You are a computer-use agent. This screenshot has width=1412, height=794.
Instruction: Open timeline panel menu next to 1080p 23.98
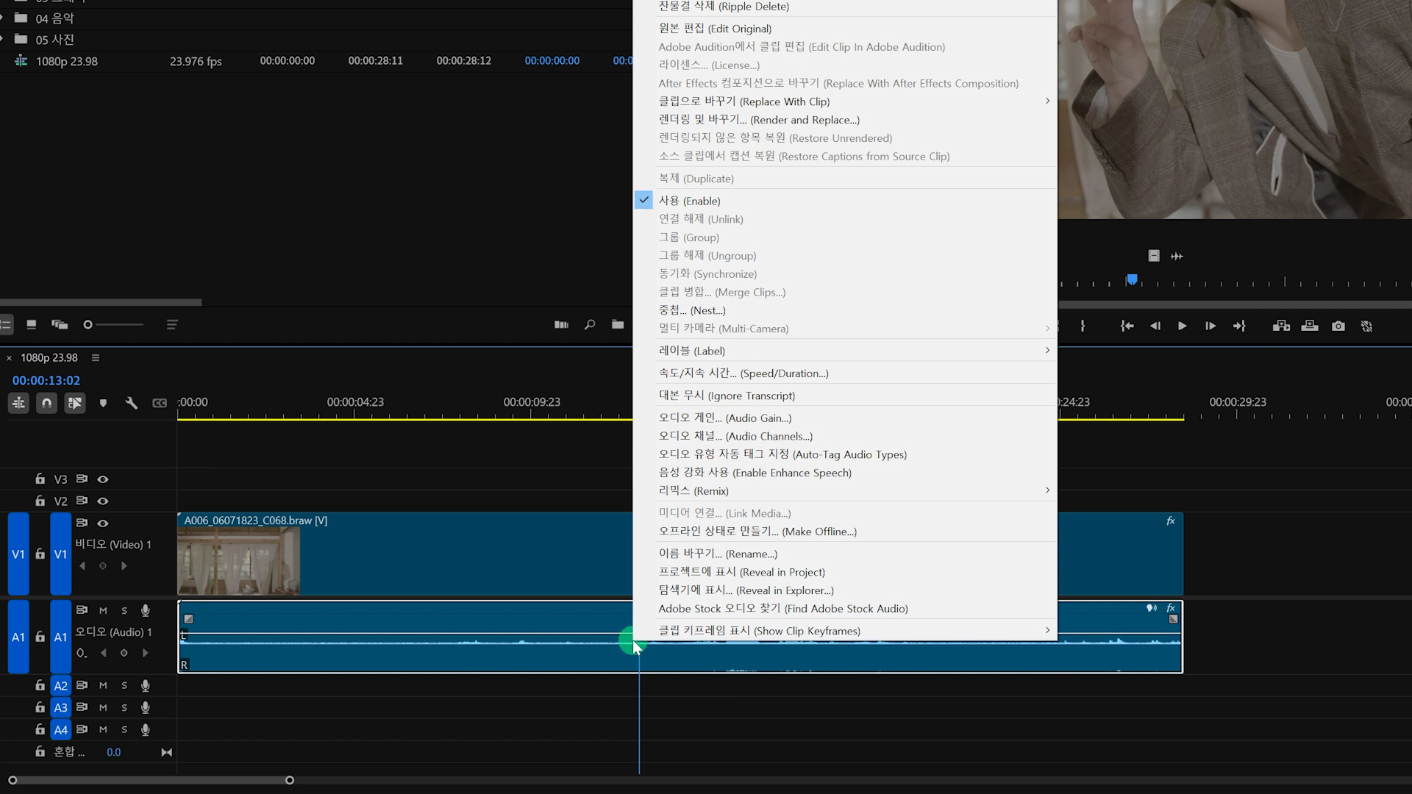[95, 357]
